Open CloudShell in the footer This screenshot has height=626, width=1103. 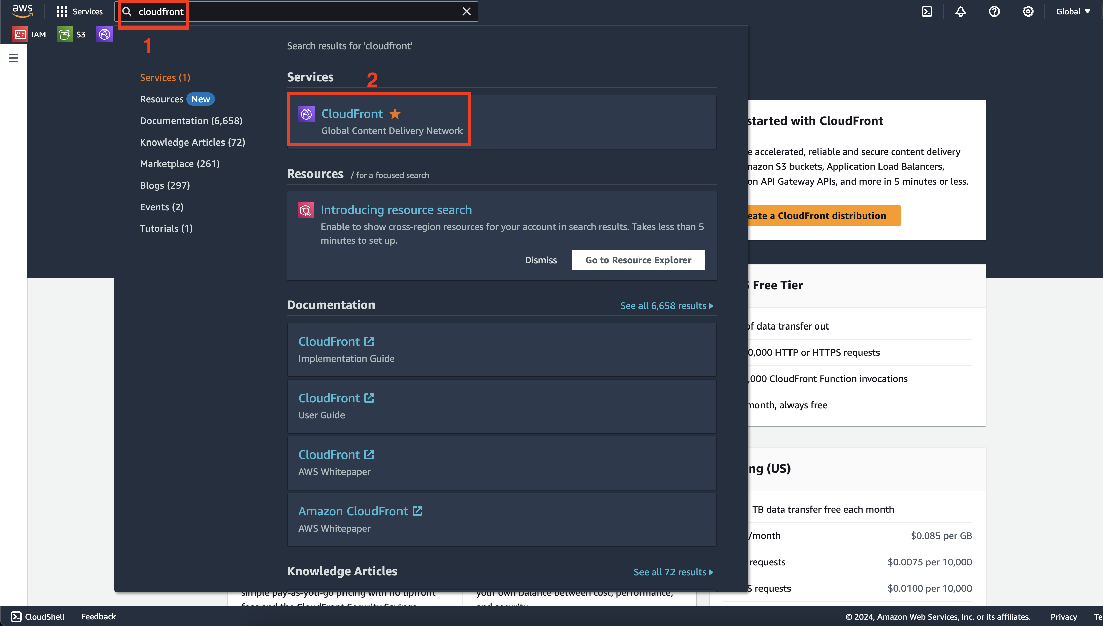pos(38,617)
